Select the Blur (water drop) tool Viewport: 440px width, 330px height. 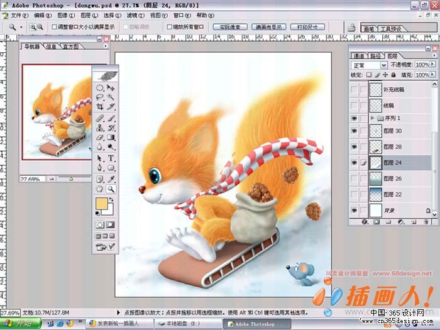100,146
